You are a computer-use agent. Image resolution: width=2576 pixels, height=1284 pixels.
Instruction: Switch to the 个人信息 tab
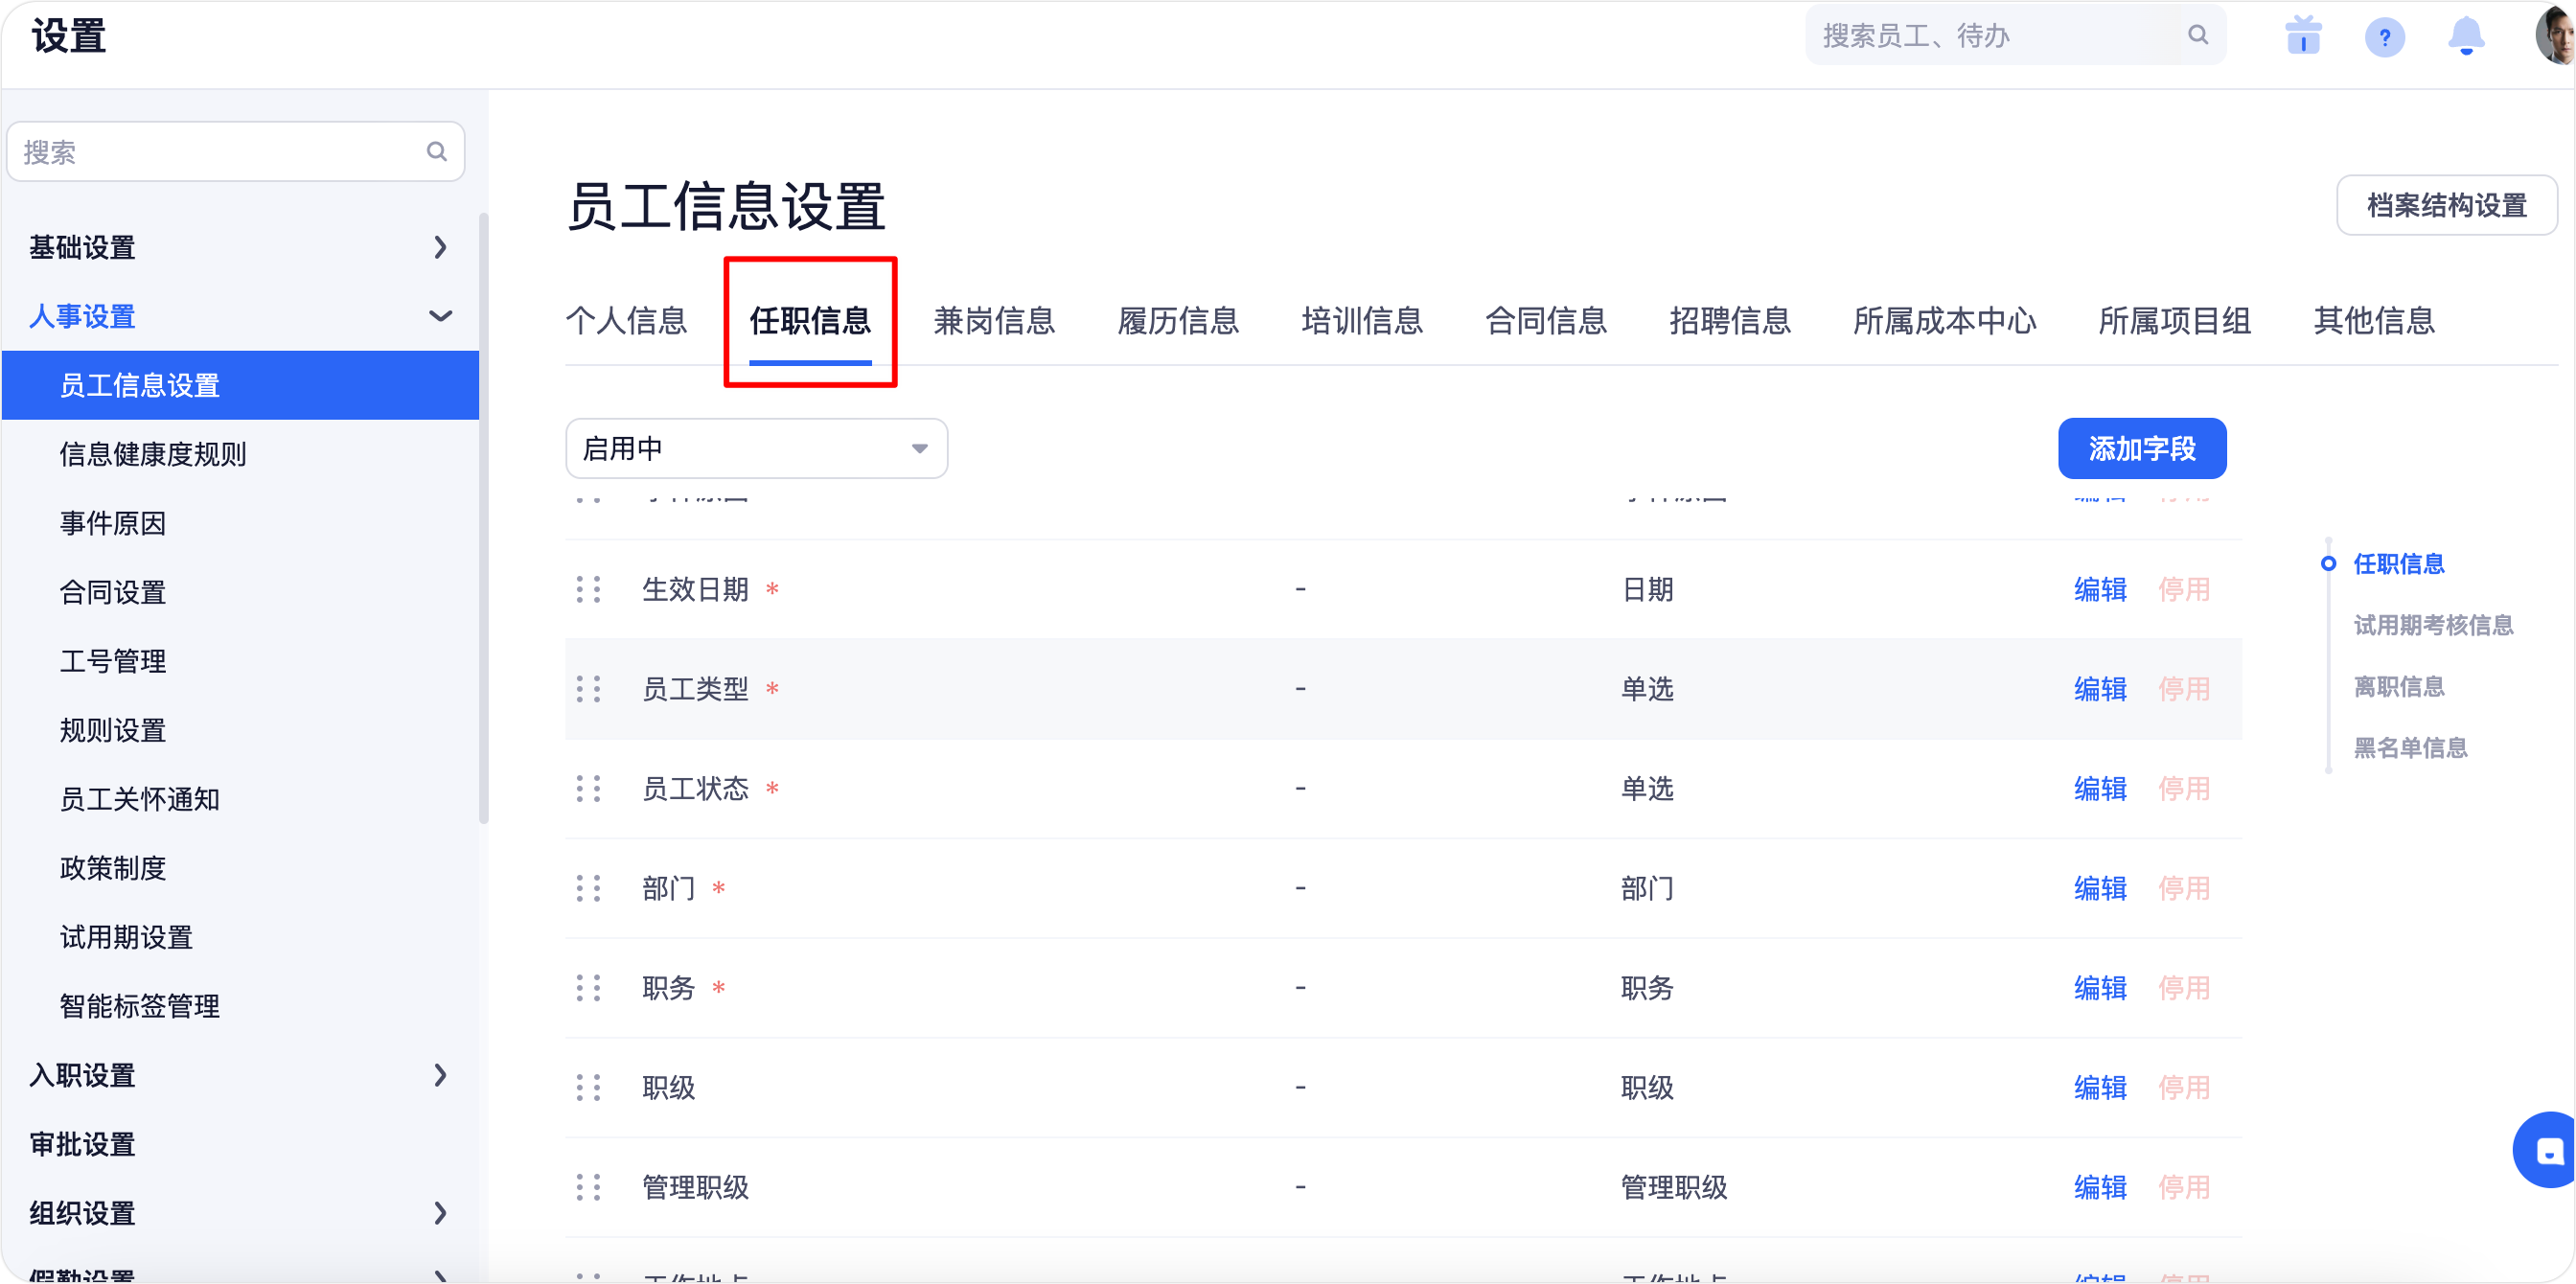tap(626, 321)
